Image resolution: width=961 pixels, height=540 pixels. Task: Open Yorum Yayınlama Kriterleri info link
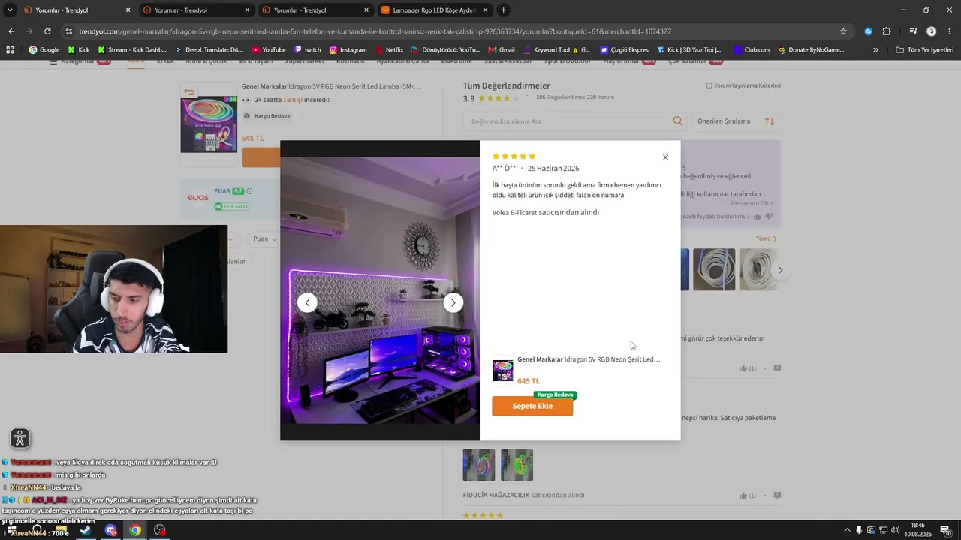tap(743, 85)
